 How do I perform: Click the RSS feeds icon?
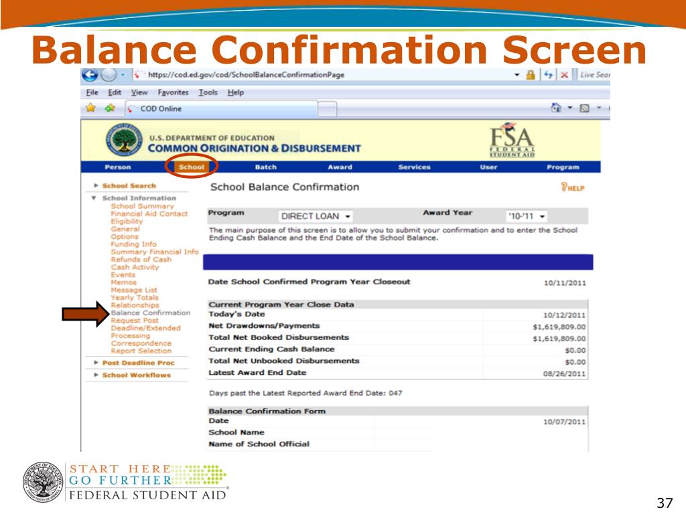click(584, 108)
